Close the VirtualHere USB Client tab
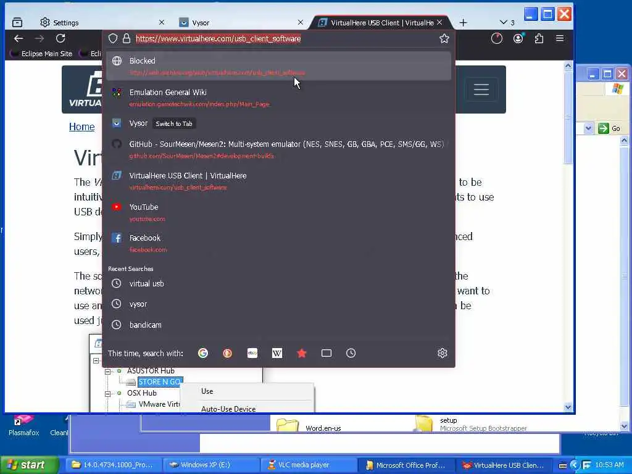 click(439, 23)
